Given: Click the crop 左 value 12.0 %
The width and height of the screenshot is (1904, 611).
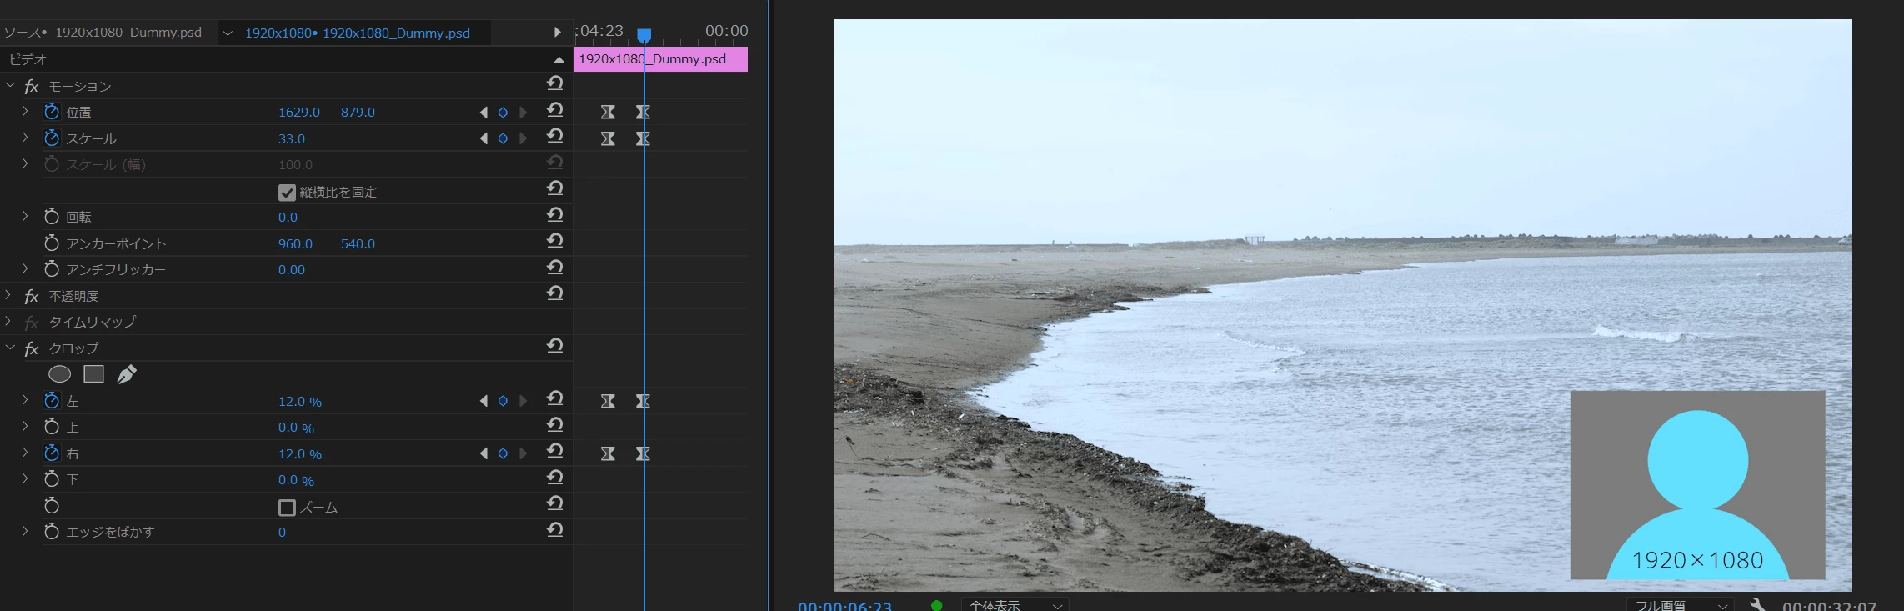Looking at the screenshot, I should [x=300, y=402].
